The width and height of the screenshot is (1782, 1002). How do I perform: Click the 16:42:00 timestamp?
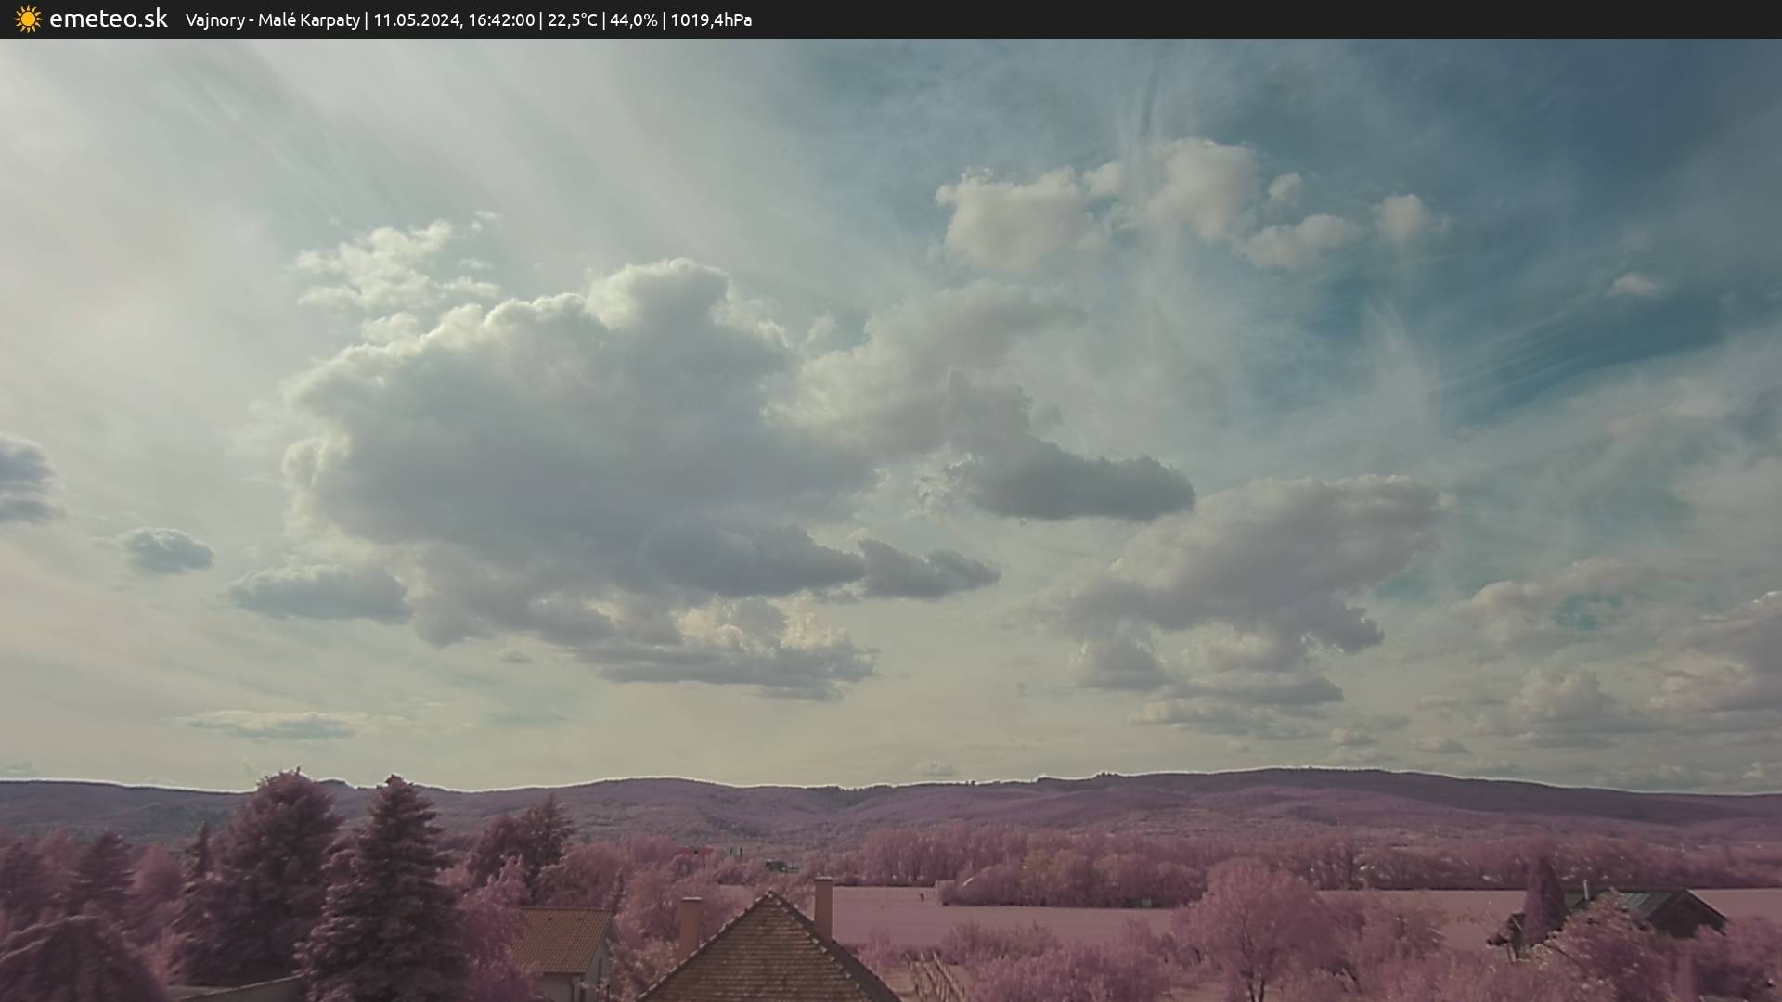pyautogui.click(x=501, y=19)
